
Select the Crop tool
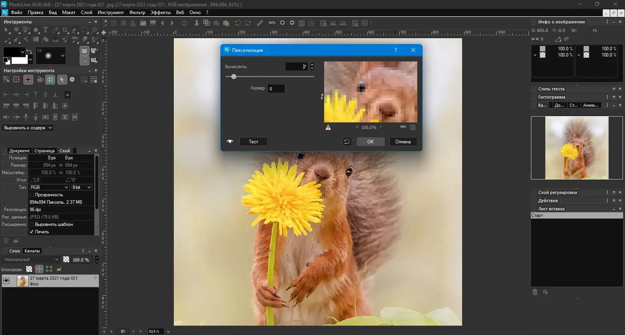[x=65, y=30]
